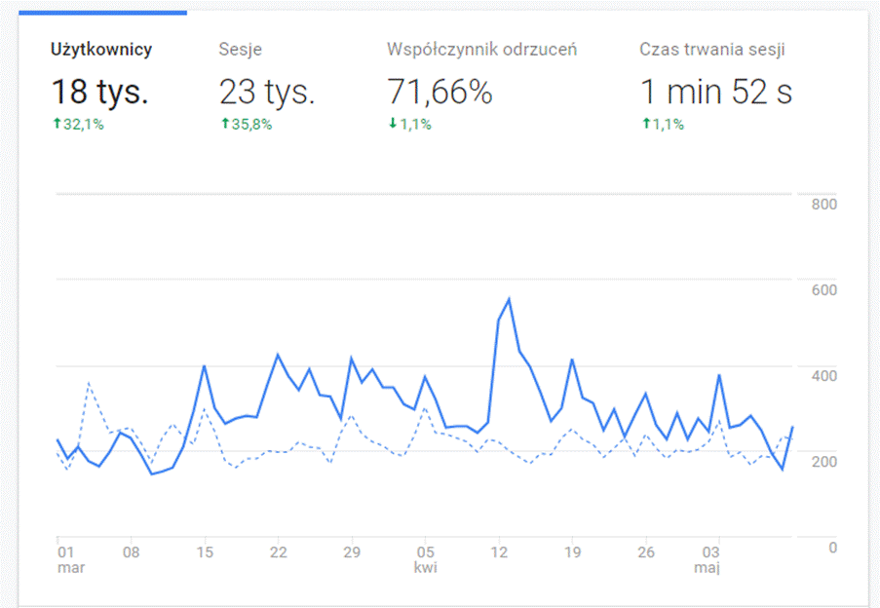Click the 600 y-axis label
The height and width of the screenshot is (608, 880).
823,290
